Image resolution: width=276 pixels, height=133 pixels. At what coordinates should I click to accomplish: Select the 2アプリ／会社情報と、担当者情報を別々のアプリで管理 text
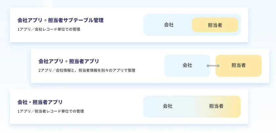[x=87, y=70]
